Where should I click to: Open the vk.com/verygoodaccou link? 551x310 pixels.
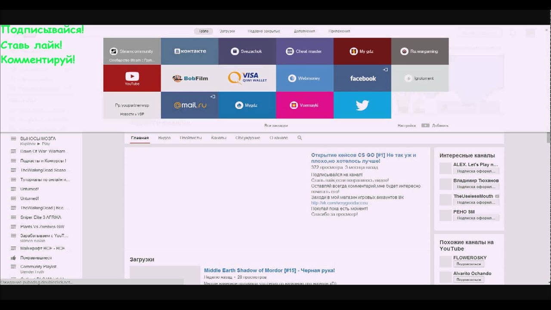pyautogui.click(x=339, y=203)
